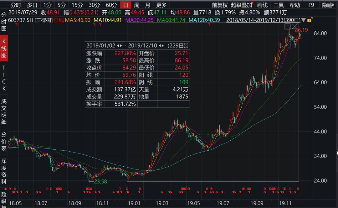Select the 1分 minute chart tab

coord(47,5)
